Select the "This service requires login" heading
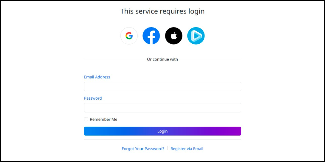The image size is (325, 162). tap(162, 11)
